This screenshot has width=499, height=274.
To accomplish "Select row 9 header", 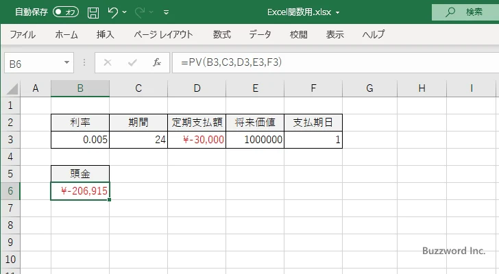I will (10, 242).
